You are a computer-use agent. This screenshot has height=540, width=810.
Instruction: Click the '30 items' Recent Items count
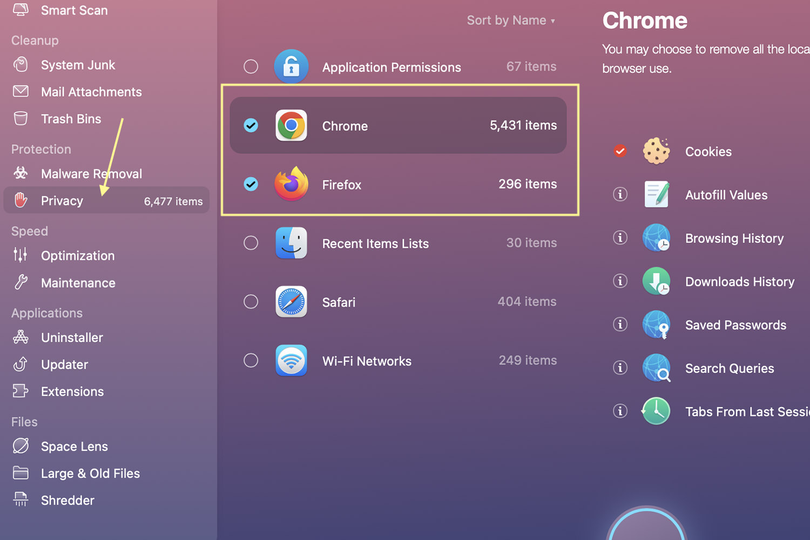pyautogui.click(x=531, y=243)
